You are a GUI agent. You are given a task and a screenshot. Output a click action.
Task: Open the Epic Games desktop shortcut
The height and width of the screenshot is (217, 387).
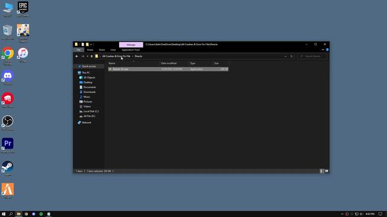tap(23, 9)
